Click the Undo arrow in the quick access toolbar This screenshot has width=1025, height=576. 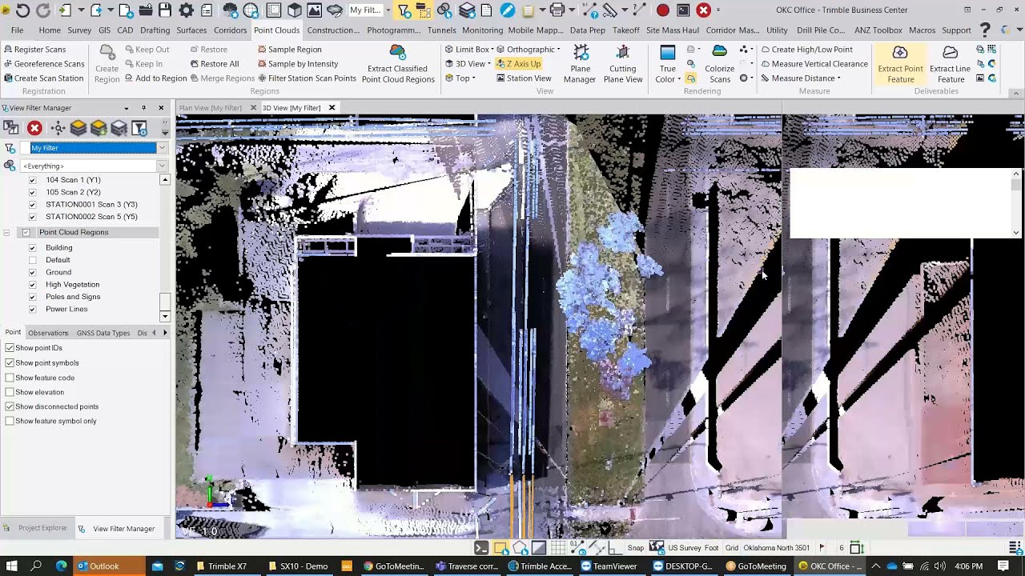pyautogui.click(x=22, y=10)
